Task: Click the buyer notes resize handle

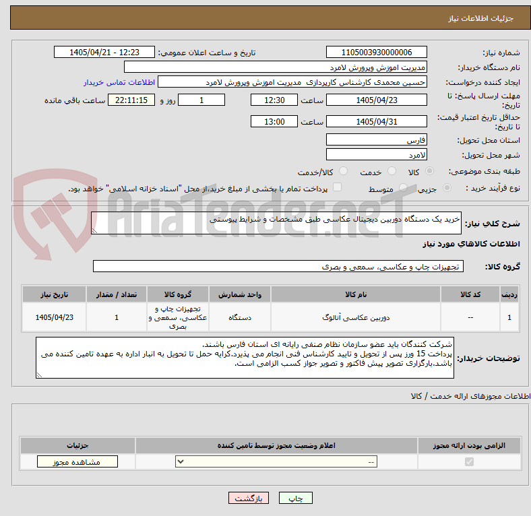Action: pyautogui.click(x=39, y=375)
